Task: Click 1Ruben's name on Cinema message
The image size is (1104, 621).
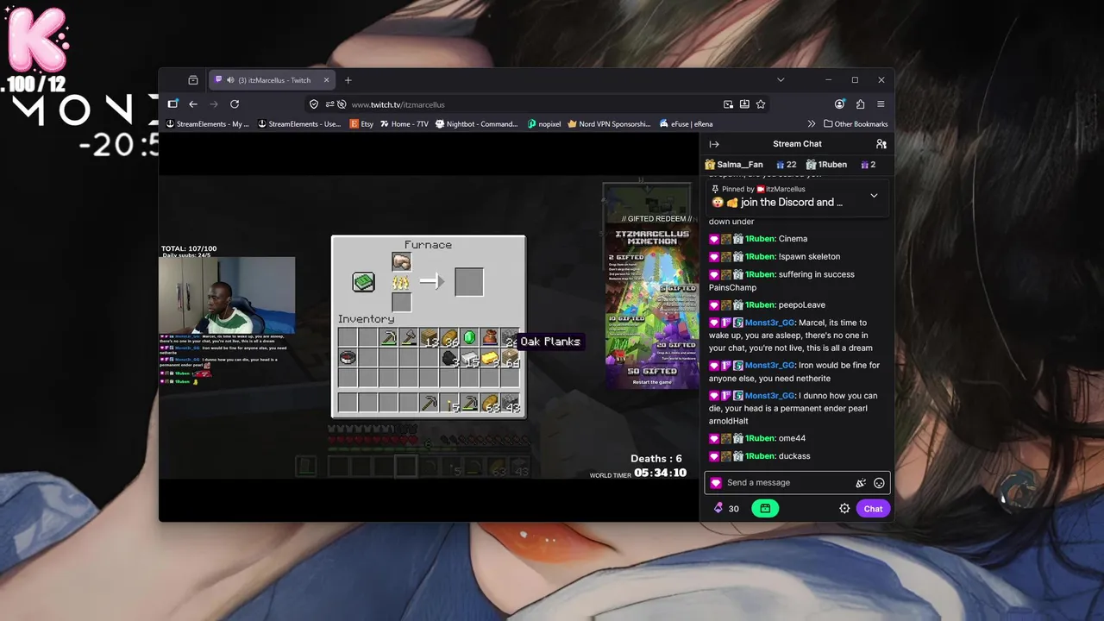Action: (760, 239)
